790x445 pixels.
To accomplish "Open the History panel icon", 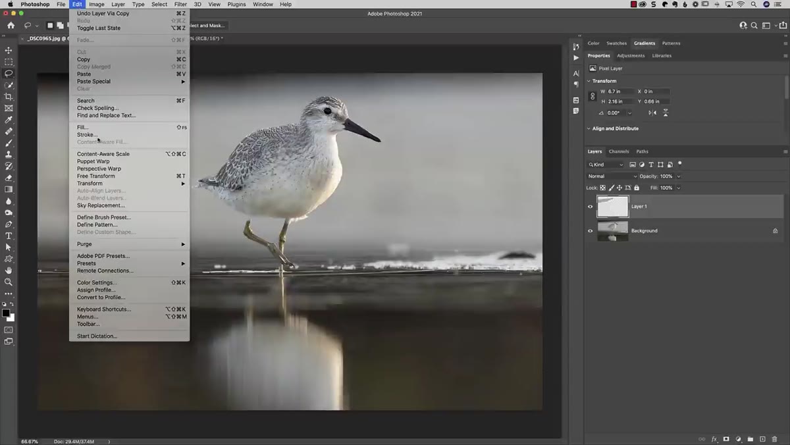I will coord(576,46).
